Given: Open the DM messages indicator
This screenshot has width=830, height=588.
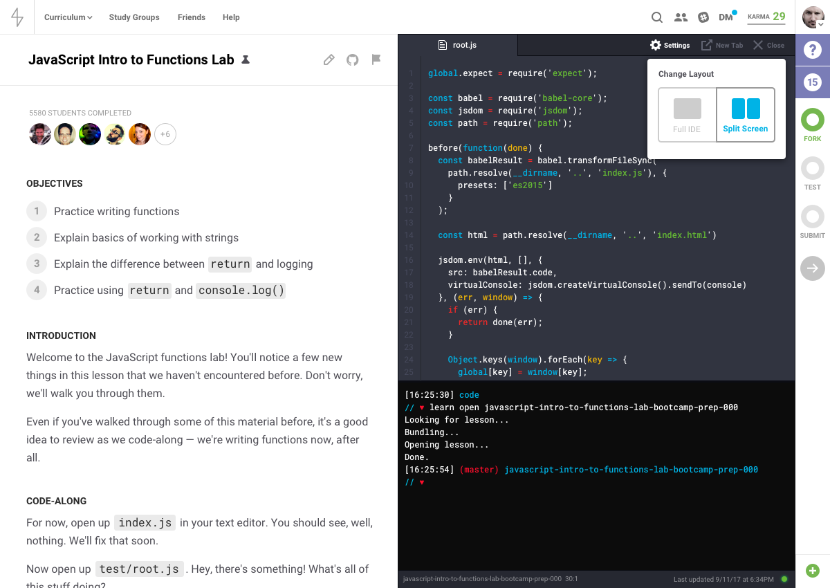Looking at the screenshot, I should tap(727, 17).
